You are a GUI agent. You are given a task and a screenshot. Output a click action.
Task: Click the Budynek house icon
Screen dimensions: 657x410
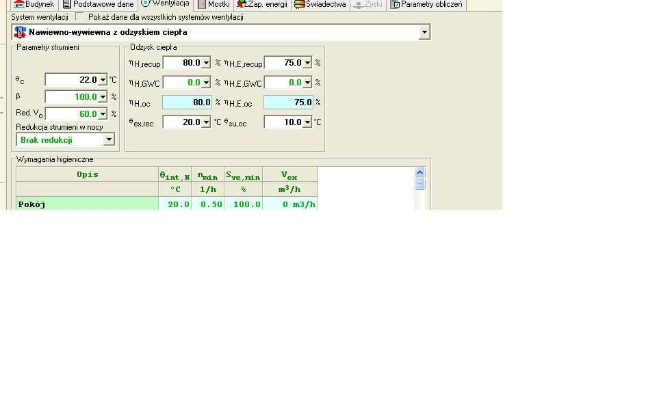coord(19,4)
